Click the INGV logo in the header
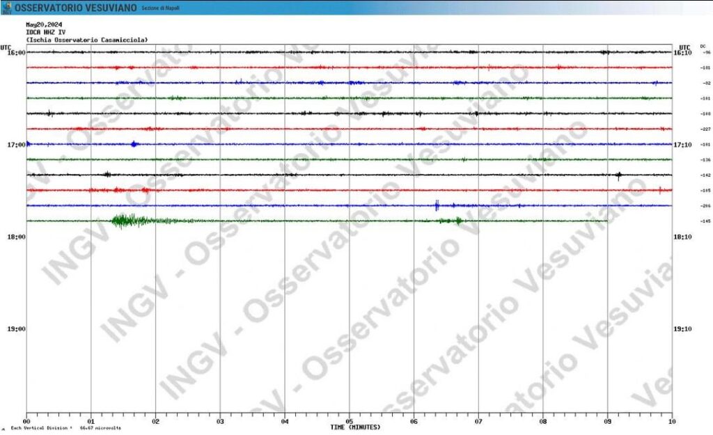The width and height of the screenshot is (713, 435). tap(7, 8)
